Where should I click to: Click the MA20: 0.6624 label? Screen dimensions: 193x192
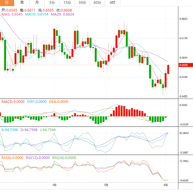(x=62, y=14)
